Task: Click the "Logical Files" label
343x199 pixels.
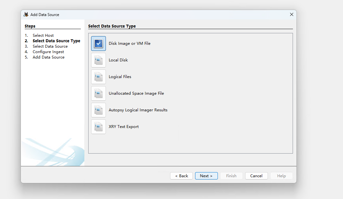Action: [x=120, y=77]
